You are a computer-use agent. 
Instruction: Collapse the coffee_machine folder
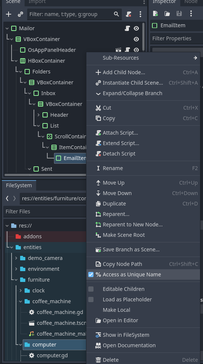pyautogui.click(x=20, y=301)
